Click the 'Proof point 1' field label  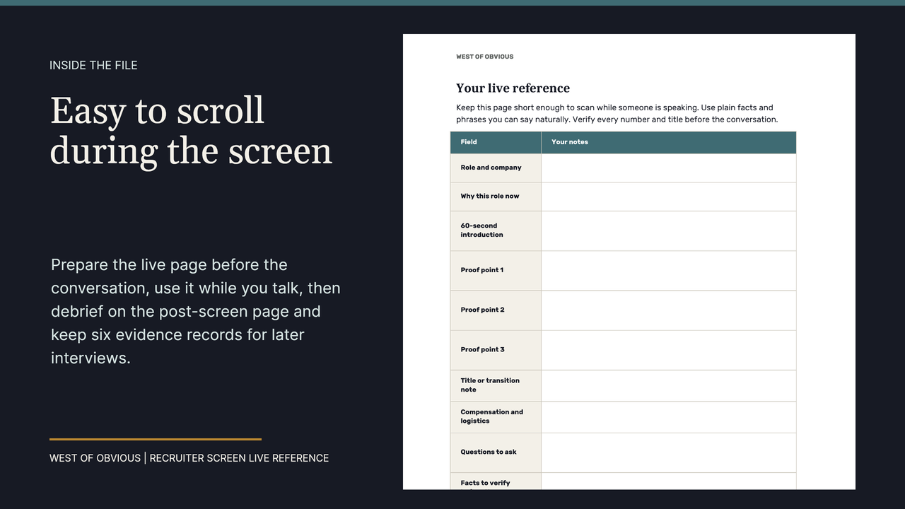482,270
